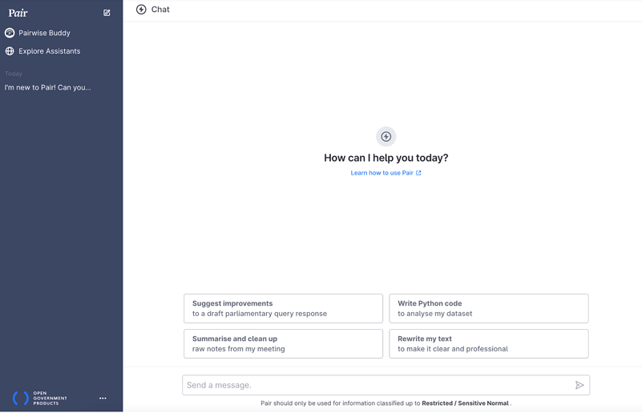Click the Pair logo in sidebar
This screenshot has width=642, height=413.
pos(18,13)
